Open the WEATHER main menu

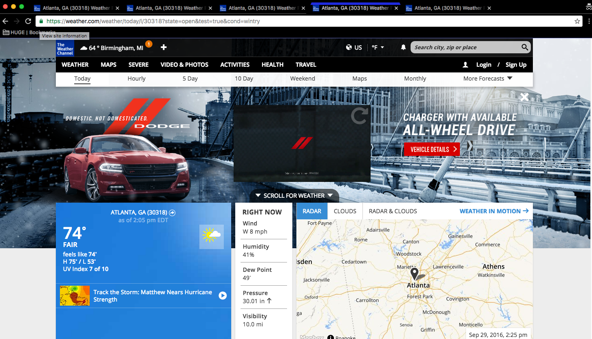[75, 65]
